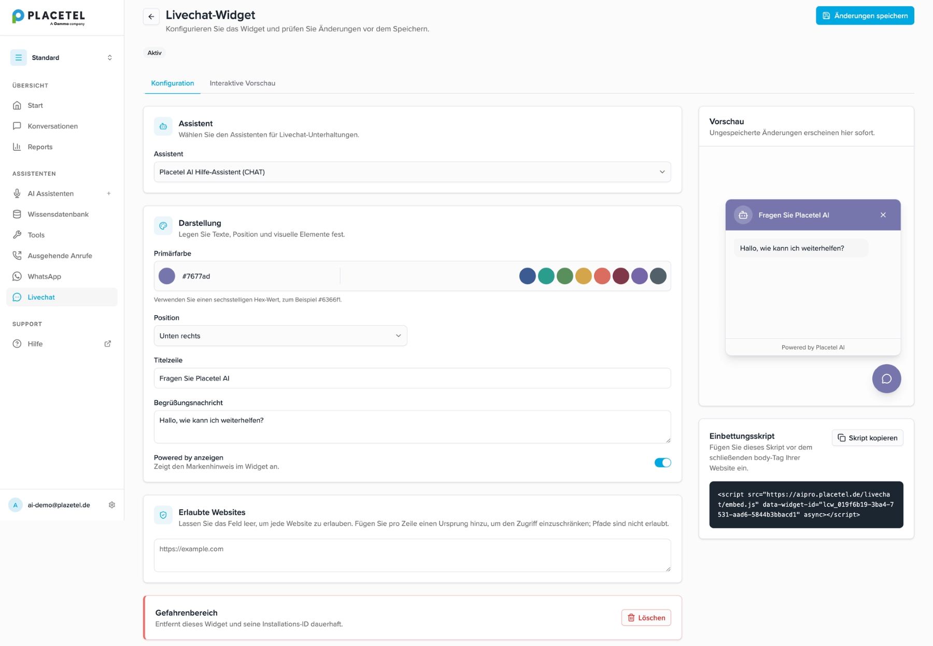The height and width of the screenshot is (646, 933).
Task: Add a new AI Assistent with plus icon
Action: point(109,193)
